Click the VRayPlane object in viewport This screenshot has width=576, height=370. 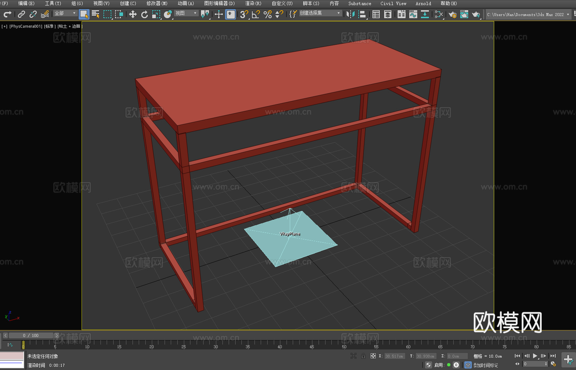pos(290,238)
